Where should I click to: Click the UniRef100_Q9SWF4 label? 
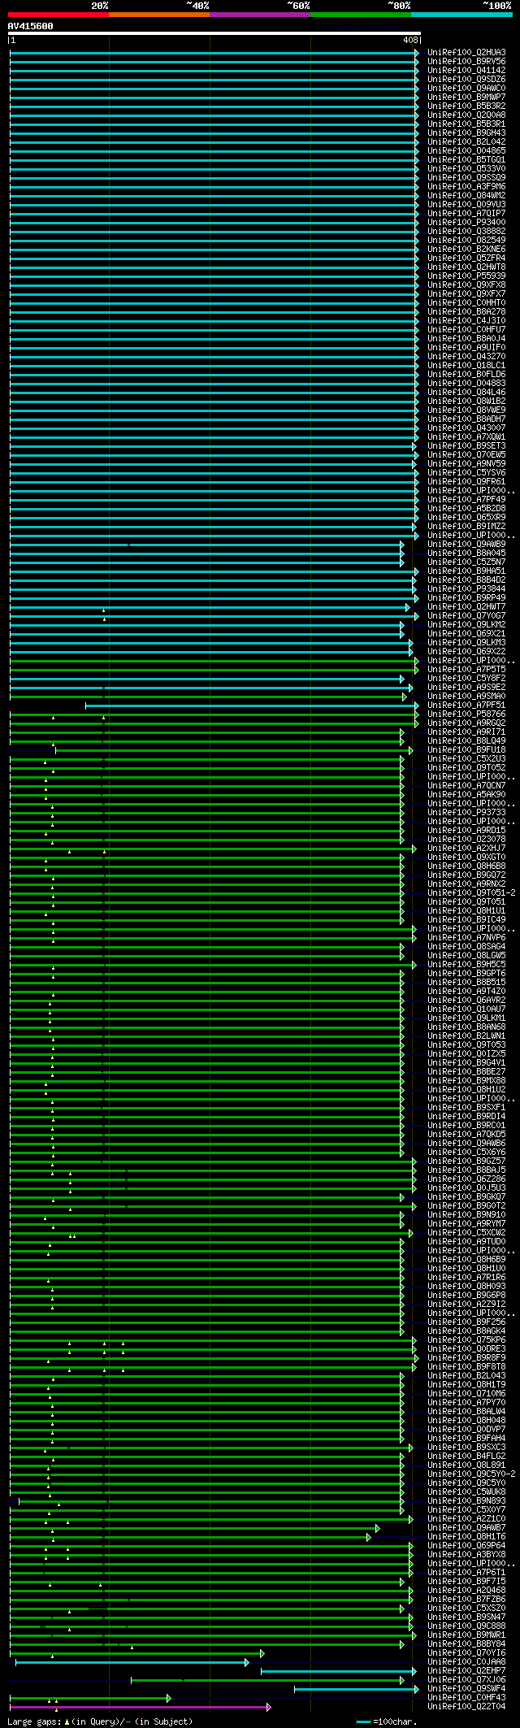(466, 1689)
